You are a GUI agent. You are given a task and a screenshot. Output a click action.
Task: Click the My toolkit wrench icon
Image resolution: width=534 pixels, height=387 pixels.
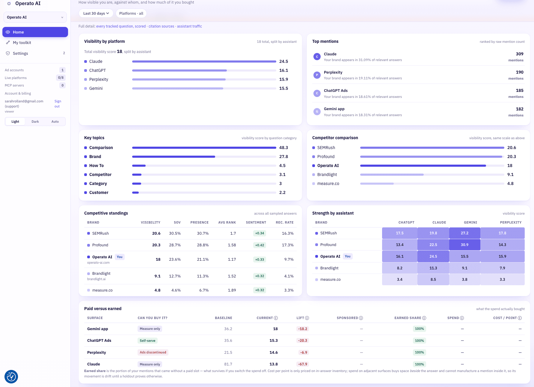click(8, 43)
